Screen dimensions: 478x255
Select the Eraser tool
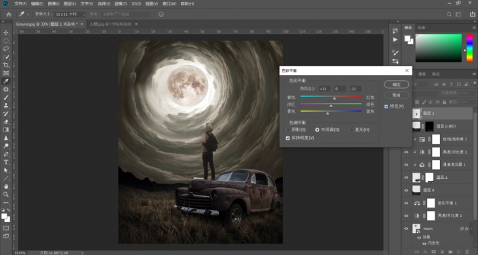click(x=6, y=121)
